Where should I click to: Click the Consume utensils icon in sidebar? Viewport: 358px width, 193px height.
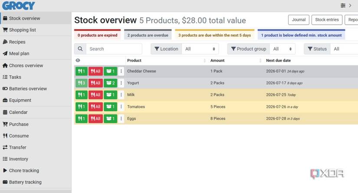[x=5, y=136]
